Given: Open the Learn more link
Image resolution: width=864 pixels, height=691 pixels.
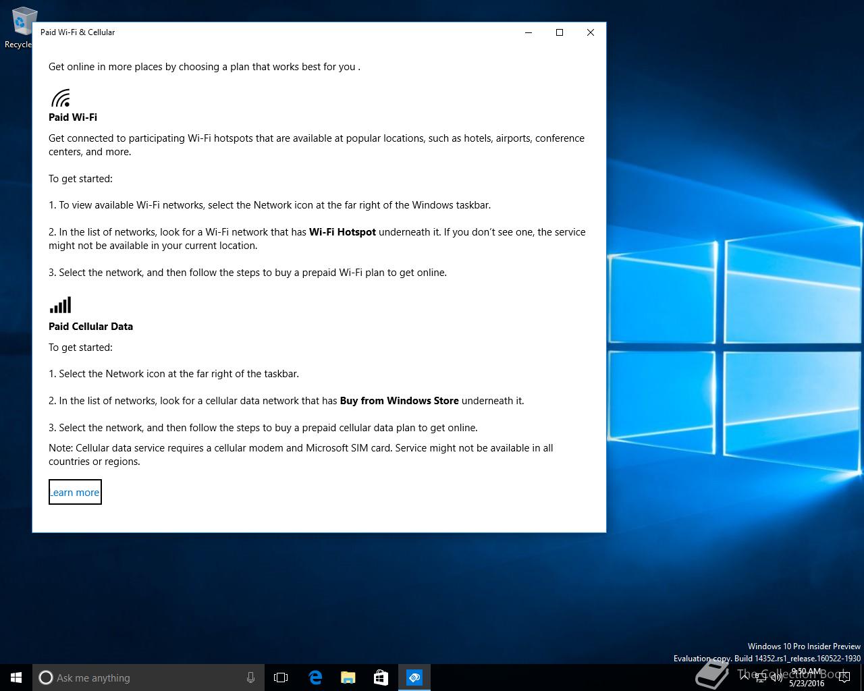Looking at the screenshot, I should point(75,492).
